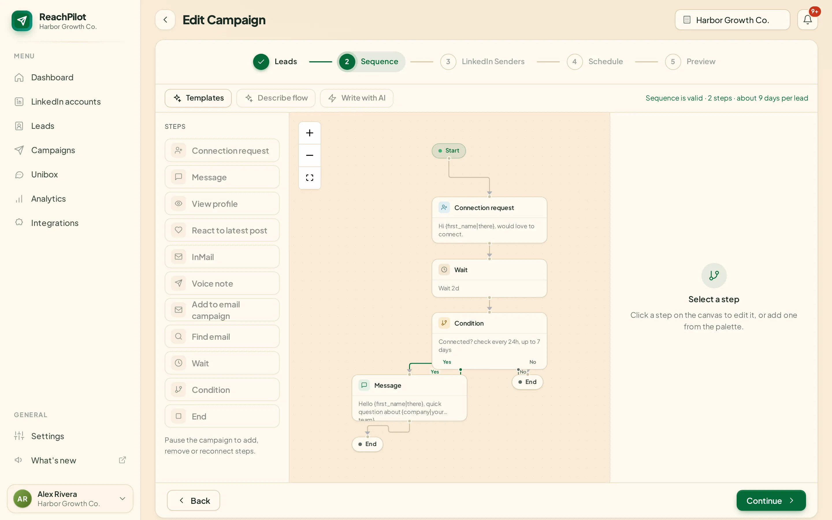
Task: Add End step from the palette
Action: tap(222, 416)
